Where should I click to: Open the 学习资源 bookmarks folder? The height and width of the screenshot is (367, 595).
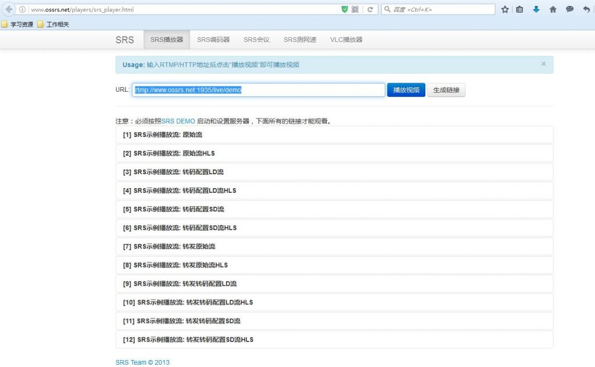tap(17, 24)
